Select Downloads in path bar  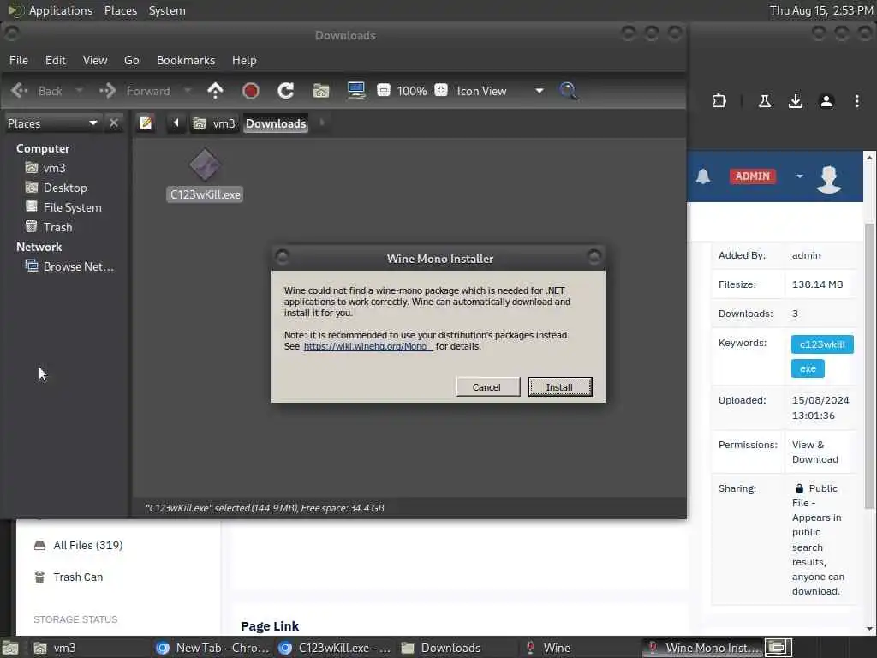[276, 123]
